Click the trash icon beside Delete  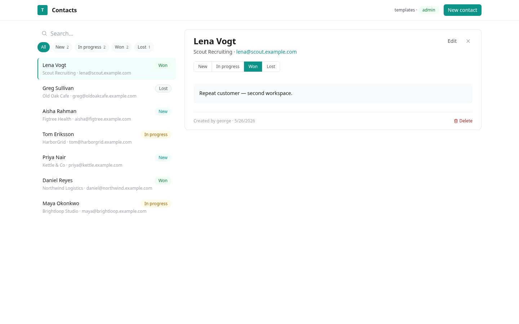tap(456, 121)
